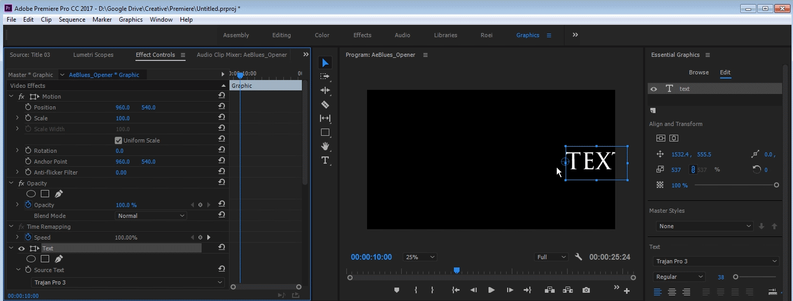Toggle Uniform Scale checkbox

click(118, 140)
